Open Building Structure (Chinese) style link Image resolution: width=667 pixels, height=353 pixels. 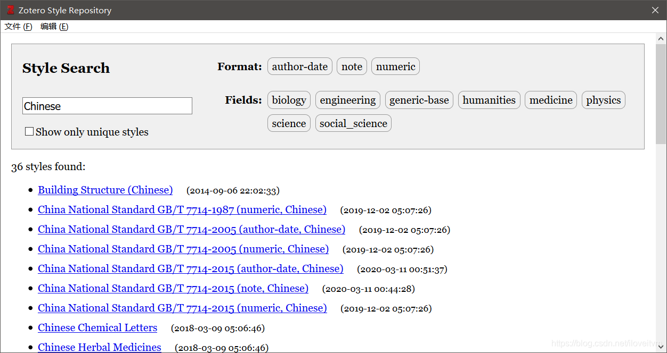pos(105,190)
